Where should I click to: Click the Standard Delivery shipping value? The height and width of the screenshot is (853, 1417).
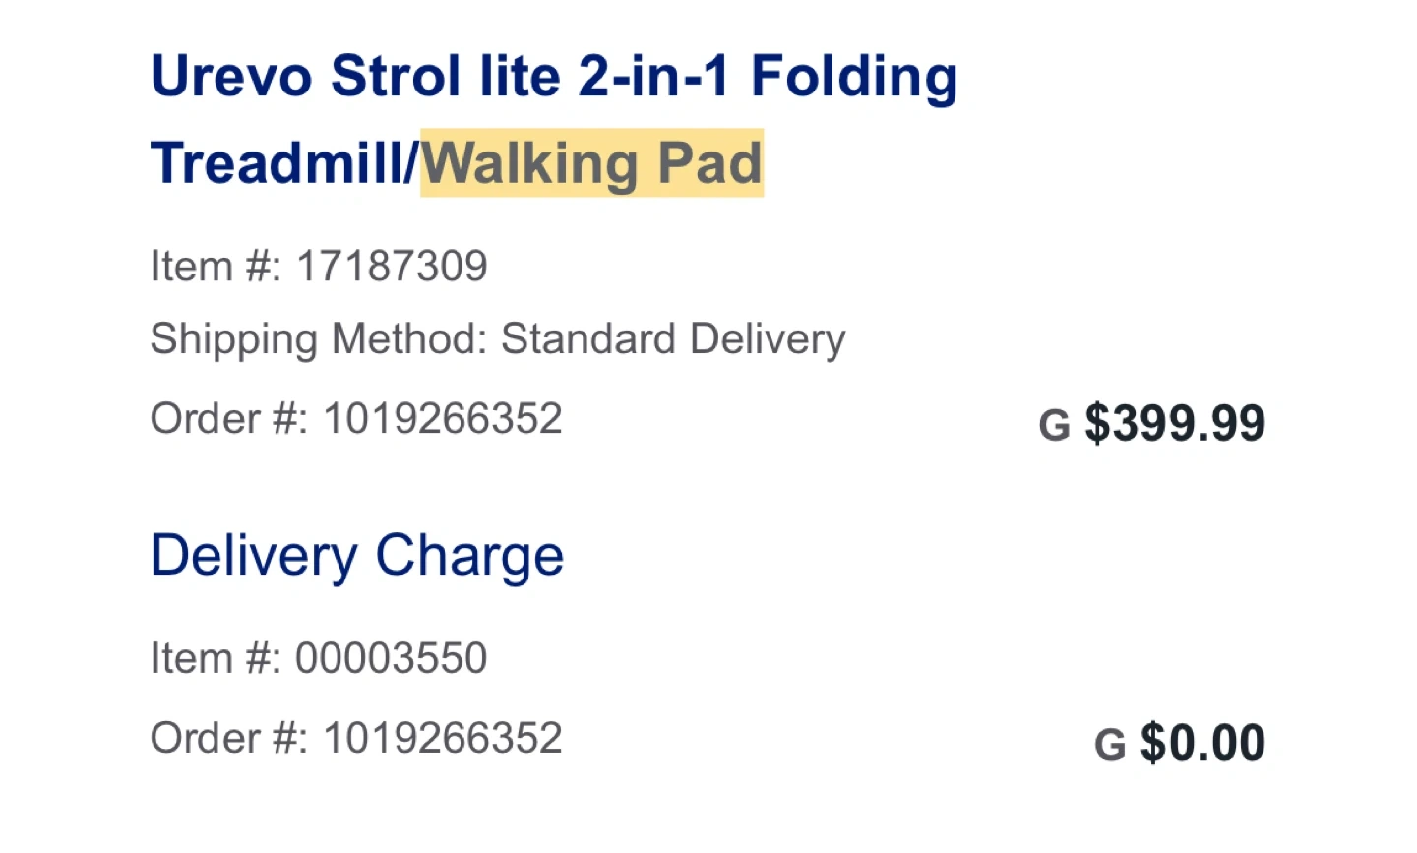pyautogui.click(x=674, y=339)
